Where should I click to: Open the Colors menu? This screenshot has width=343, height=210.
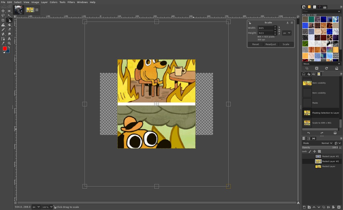pos(54,2)
